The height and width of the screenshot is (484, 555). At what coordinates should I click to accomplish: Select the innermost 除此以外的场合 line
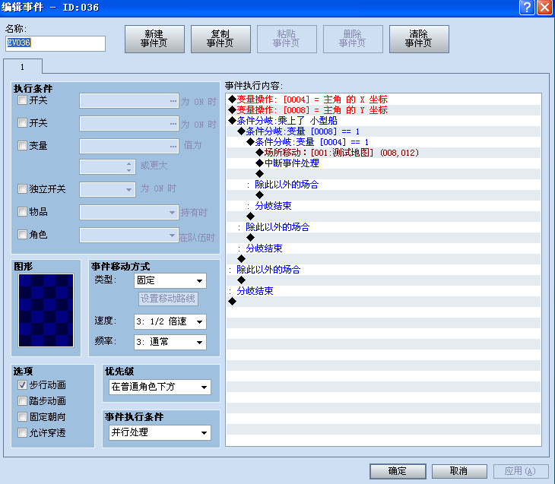[383, 185]
